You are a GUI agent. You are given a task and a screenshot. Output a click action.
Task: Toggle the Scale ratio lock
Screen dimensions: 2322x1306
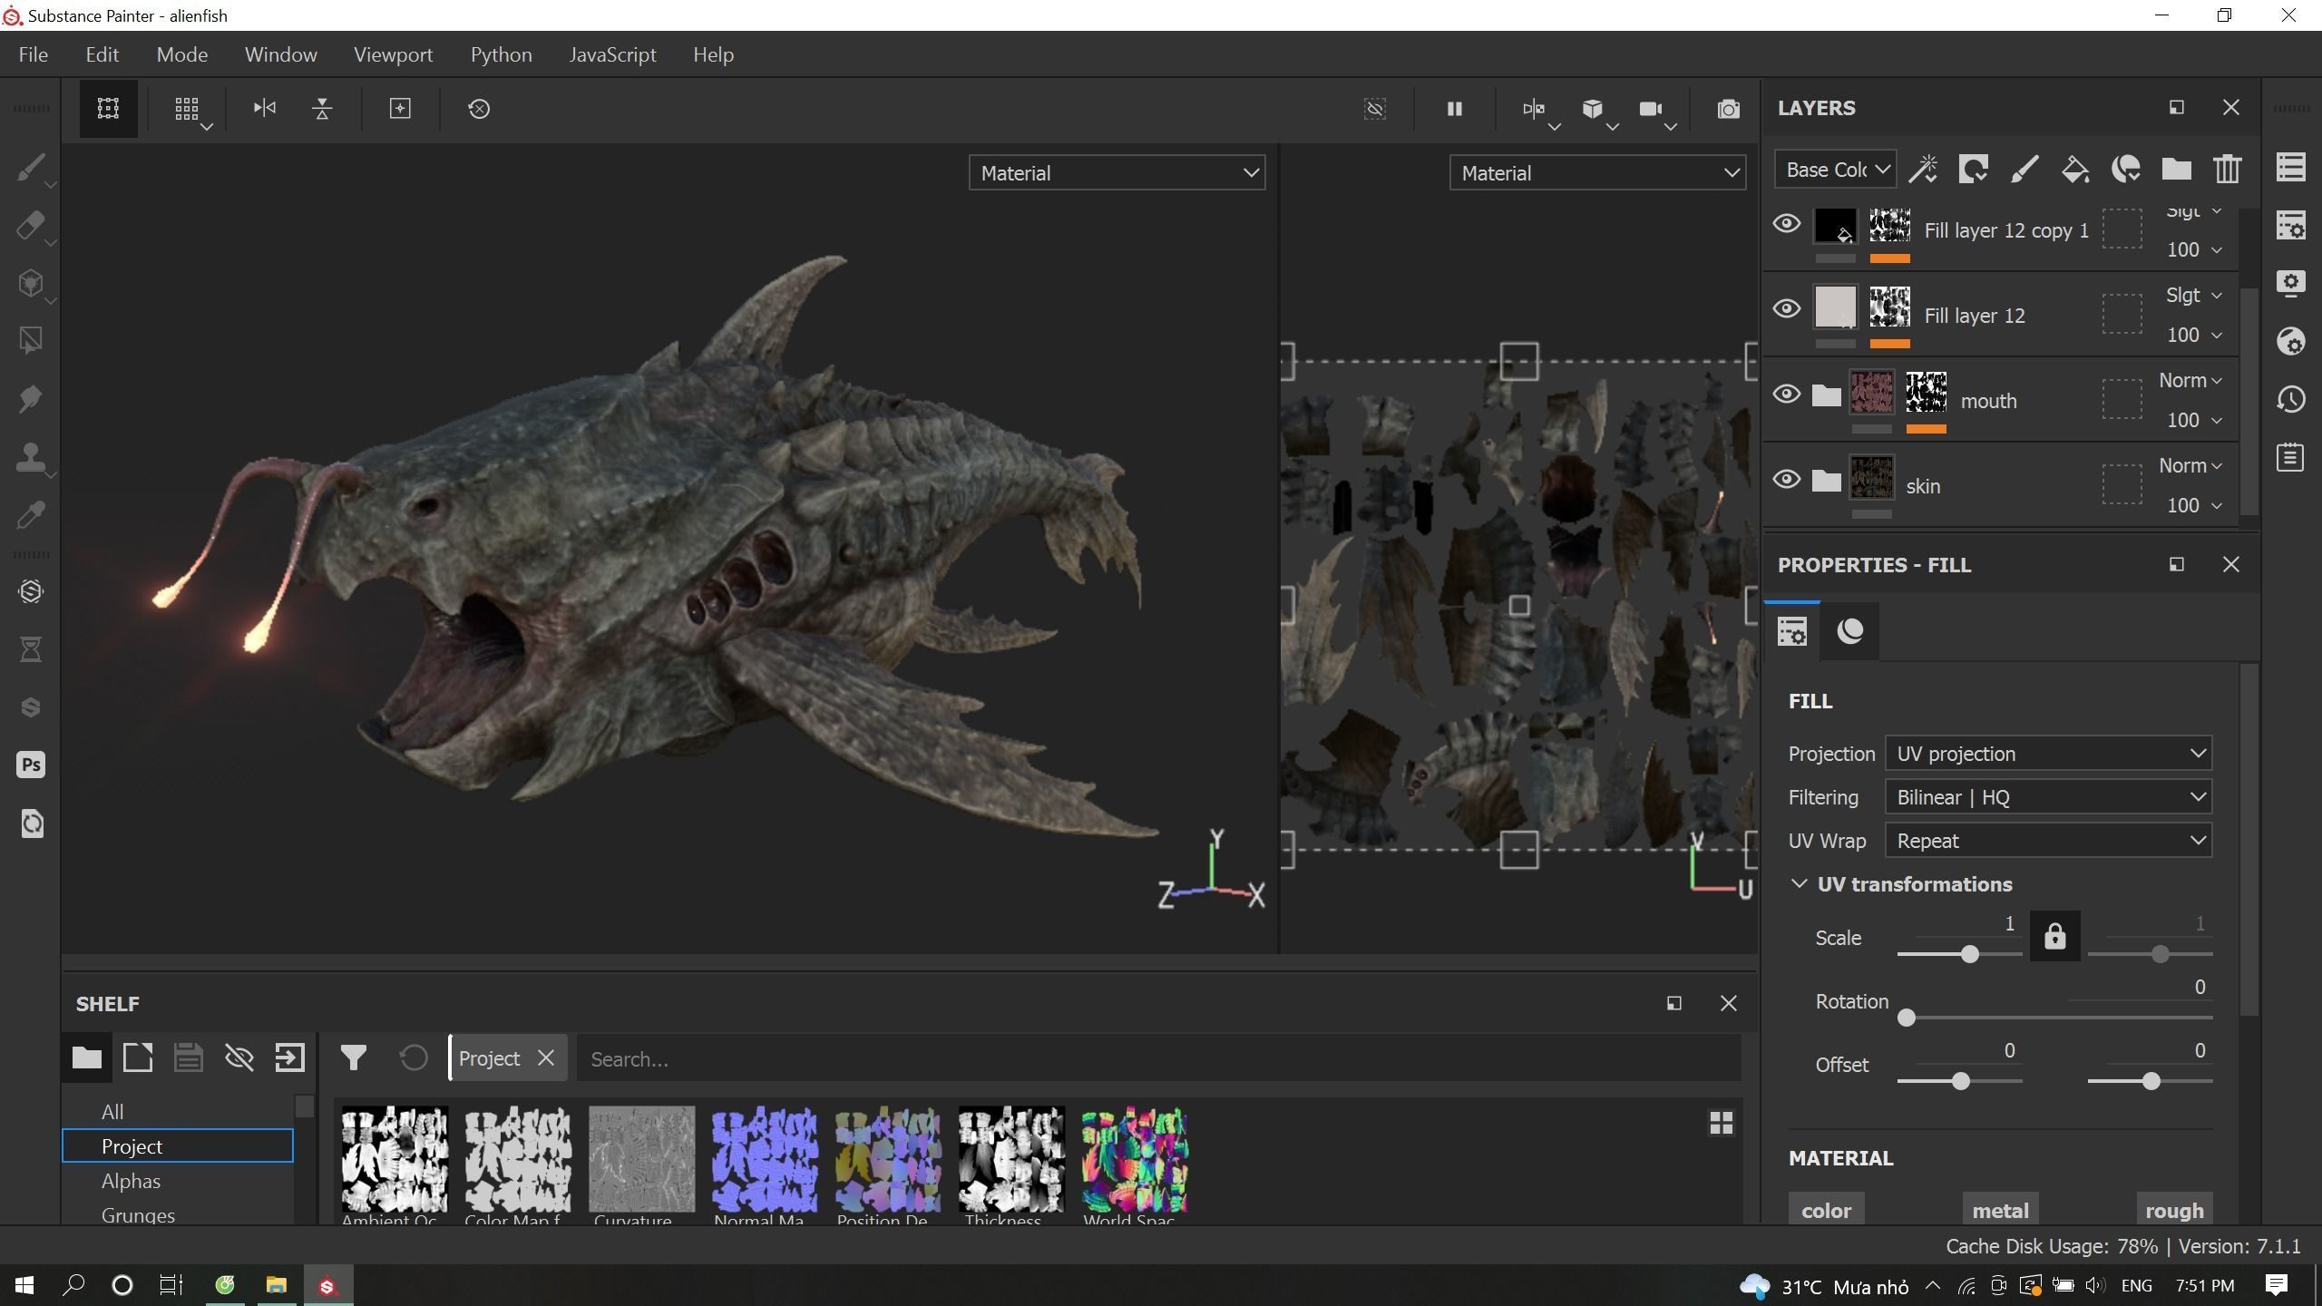pyautogui.click(x=2054, y=936)
